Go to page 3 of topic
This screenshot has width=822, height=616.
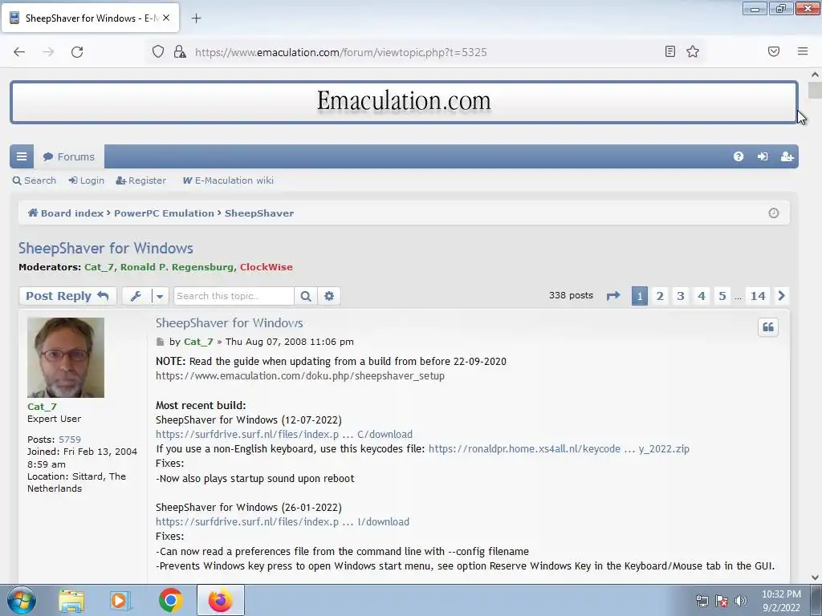tap(681, 296)
